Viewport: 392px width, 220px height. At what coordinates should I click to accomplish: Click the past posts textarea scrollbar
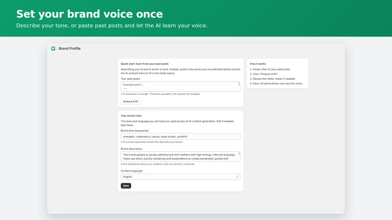click(239, 84)
